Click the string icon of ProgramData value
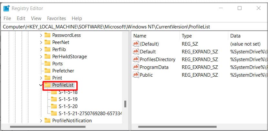268x131 pixels. point(136,67)
